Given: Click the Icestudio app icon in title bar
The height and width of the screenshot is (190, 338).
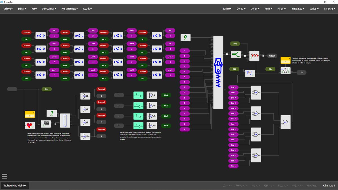Looking at the screenshot, I should pyautogui.click(x=2, y=2).
